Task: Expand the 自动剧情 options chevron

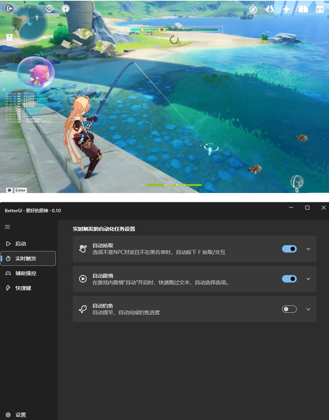Action: (x=308, y=279)
